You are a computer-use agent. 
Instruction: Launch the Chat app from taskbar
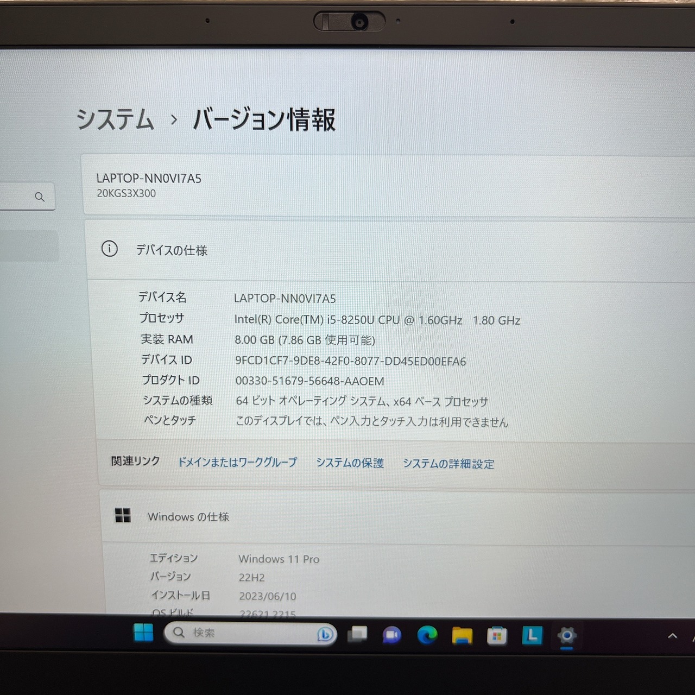pos(391,635)
